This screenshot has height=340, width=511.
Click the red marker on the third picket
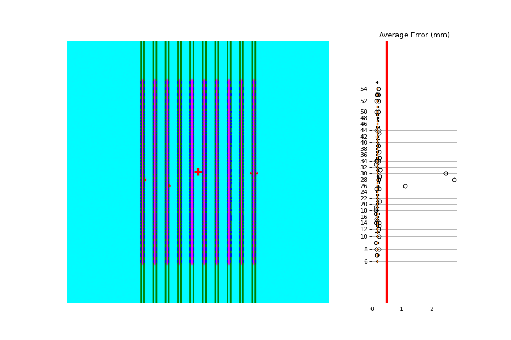(169, 186)
